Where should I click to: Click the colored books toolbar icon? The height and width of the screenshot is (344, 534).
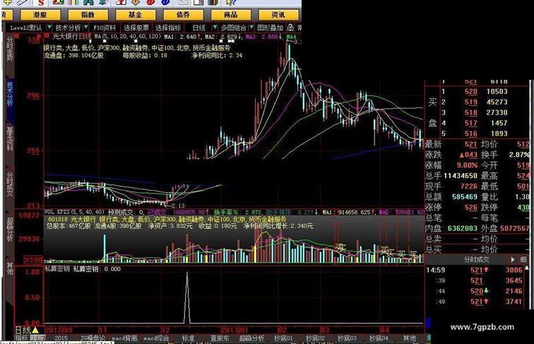click(x=213, y=3)
